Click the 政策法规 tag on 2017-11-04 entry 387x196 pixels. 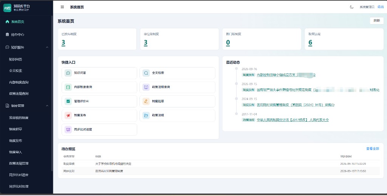[x=248, y=120]
